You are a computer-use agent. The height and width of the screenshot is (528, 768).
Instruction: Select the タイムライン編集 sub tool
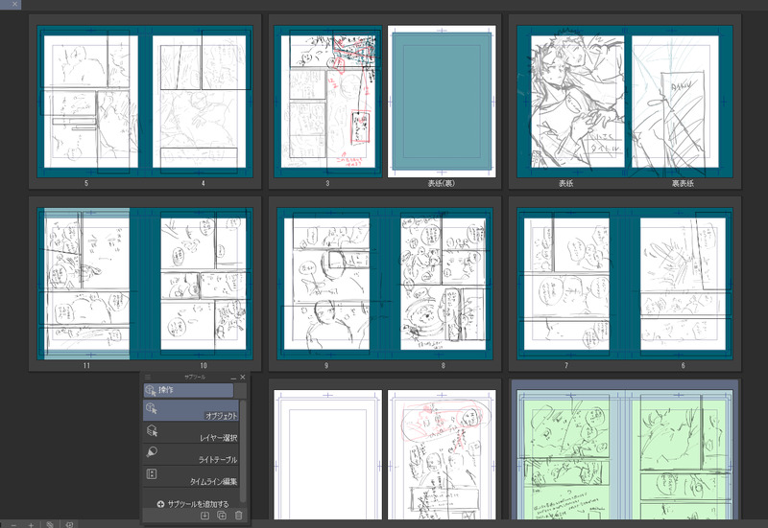tap(191, 476)
